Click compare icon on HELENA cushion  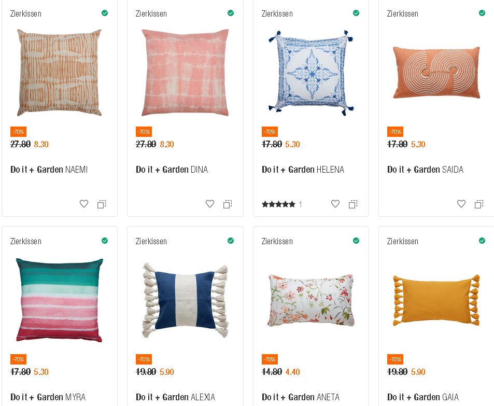[x=353, y=204]
